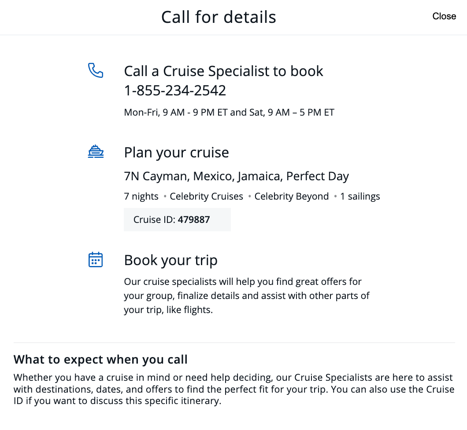The image size is (467, 430).
Task: Select the Celebrity Beyond ship name
Action: point(291,196)
